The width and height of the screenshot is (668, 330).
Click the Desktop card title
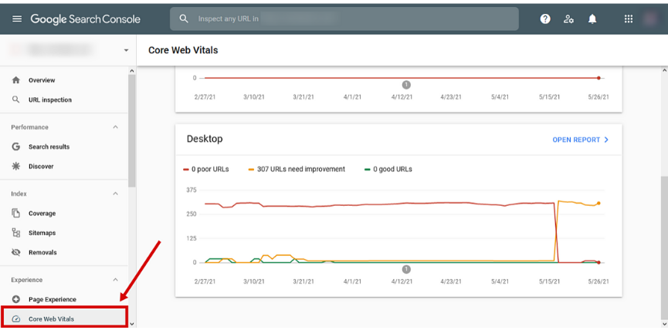pyautogui.click(x=205, y=139)
